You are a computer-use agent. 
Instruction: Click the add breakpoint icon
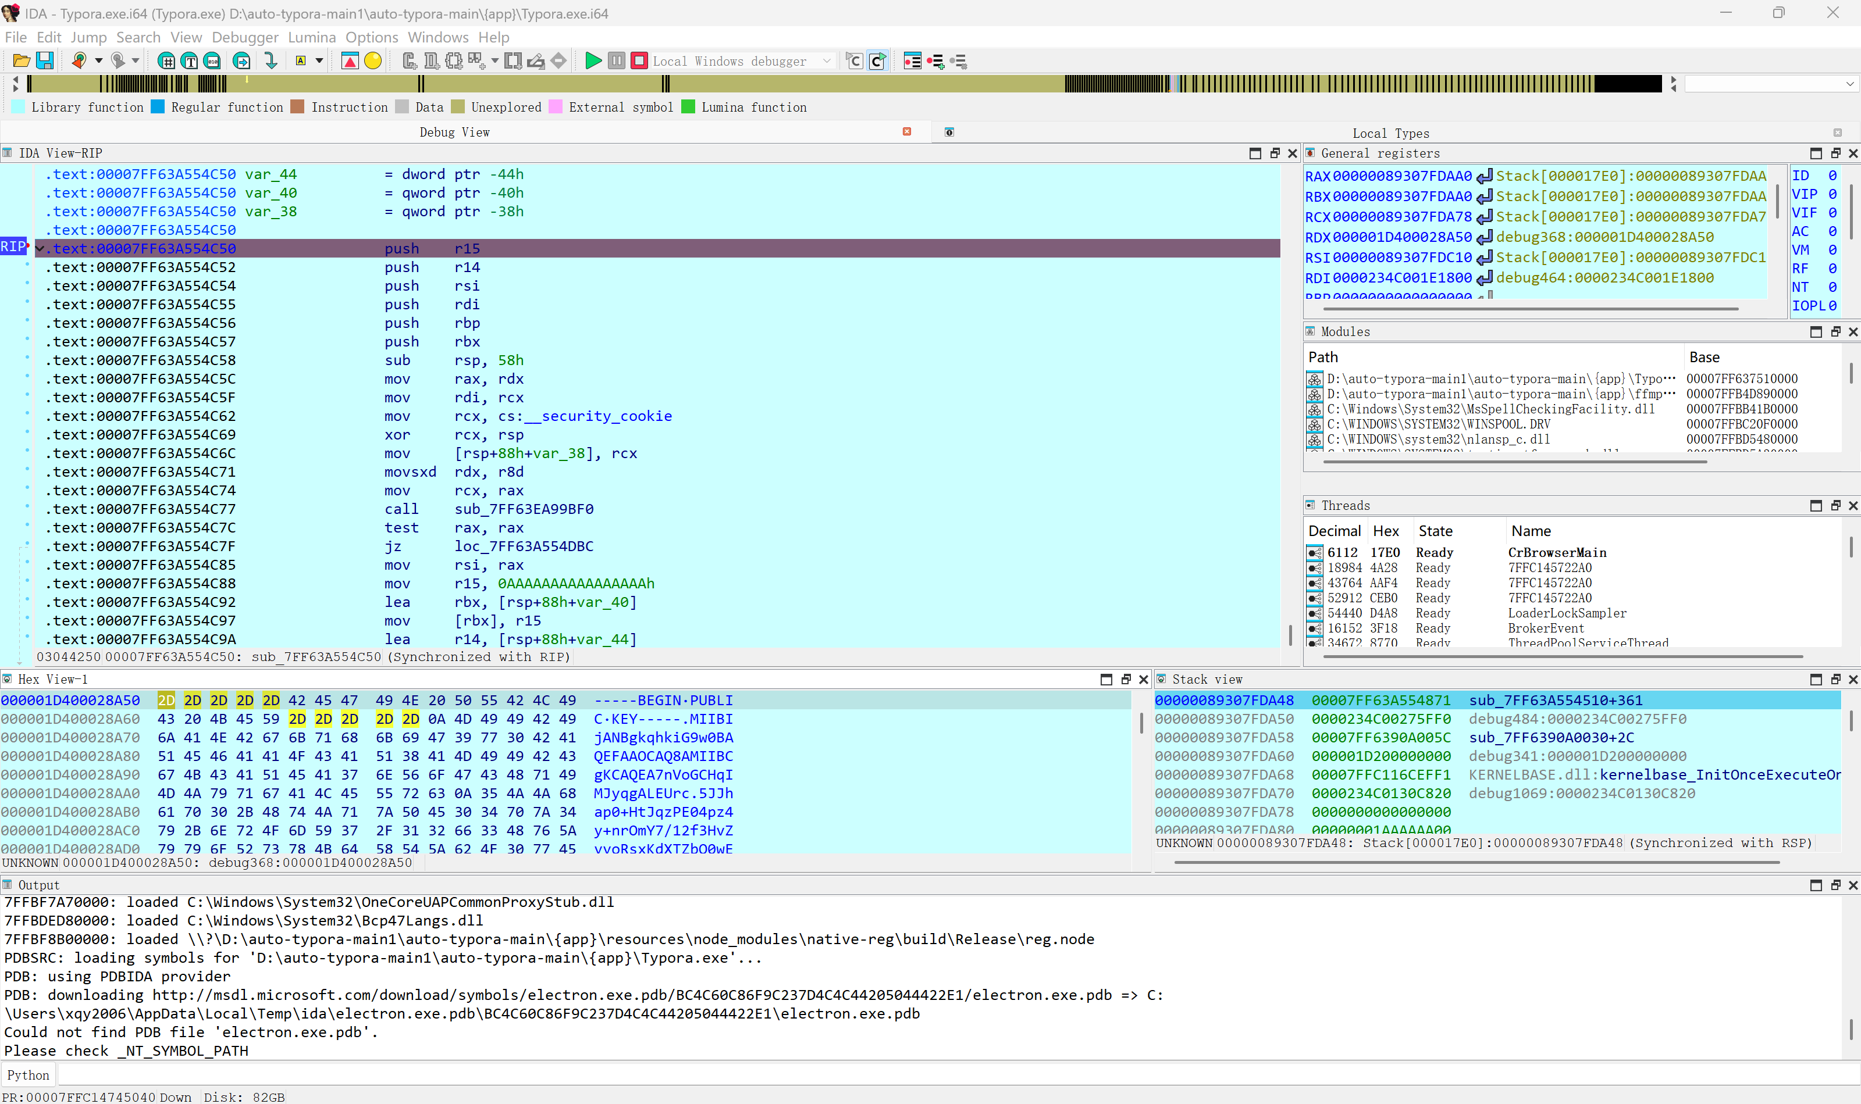pyautogui.click(x=935, y=61)
